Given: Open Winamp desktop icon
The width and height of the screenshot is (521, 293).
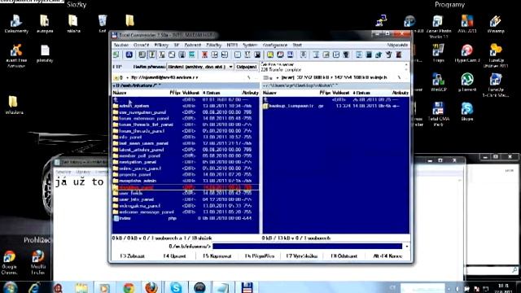Looking at the screenshot, I should point(496,24).
